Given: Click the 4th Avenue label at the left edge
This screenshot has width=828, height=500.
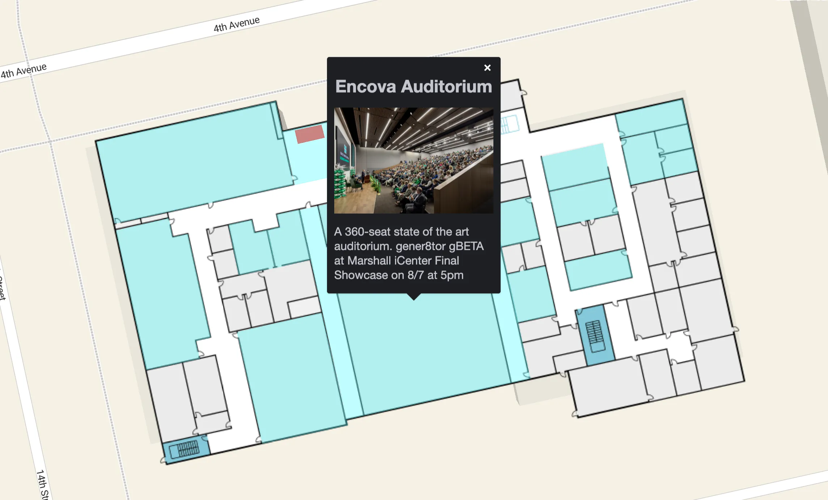Looking at the screenshot, I should point(24,70).
